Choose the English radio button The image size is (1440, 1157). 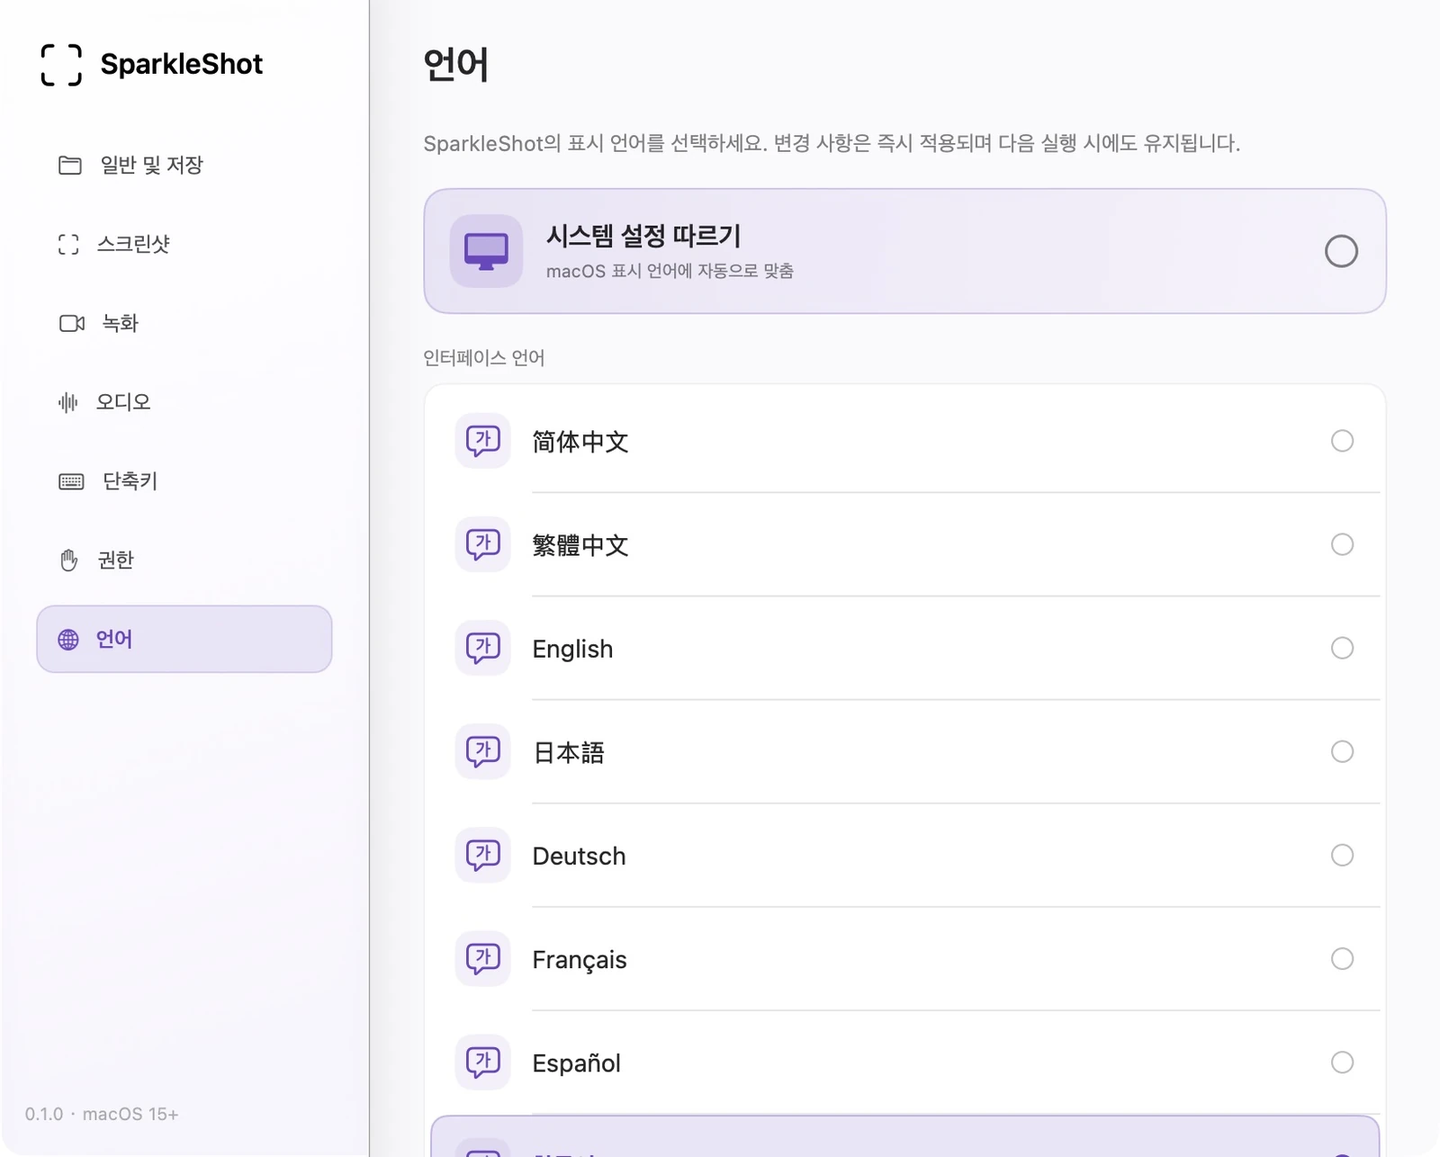click(x=1342, y=648)
